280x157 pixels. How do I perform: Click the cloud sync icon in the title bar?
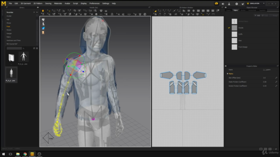[x=217, y=3]
